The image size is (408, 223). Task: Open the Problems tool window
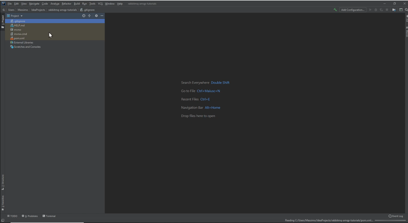(30, 216)
